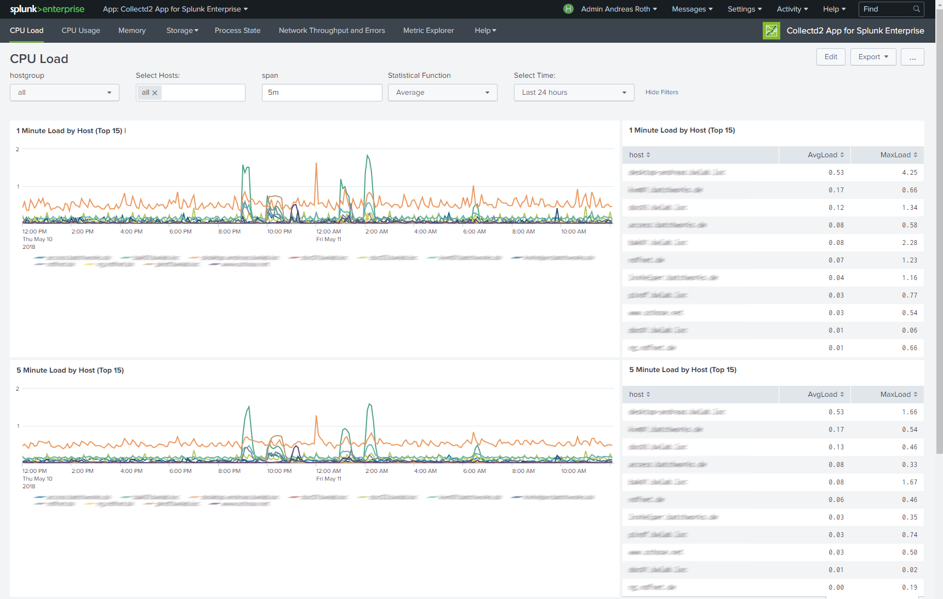Click MaxLoad 1.67 in 5 Minute table
Screen dimensions: 943x599
click(910, 482)
